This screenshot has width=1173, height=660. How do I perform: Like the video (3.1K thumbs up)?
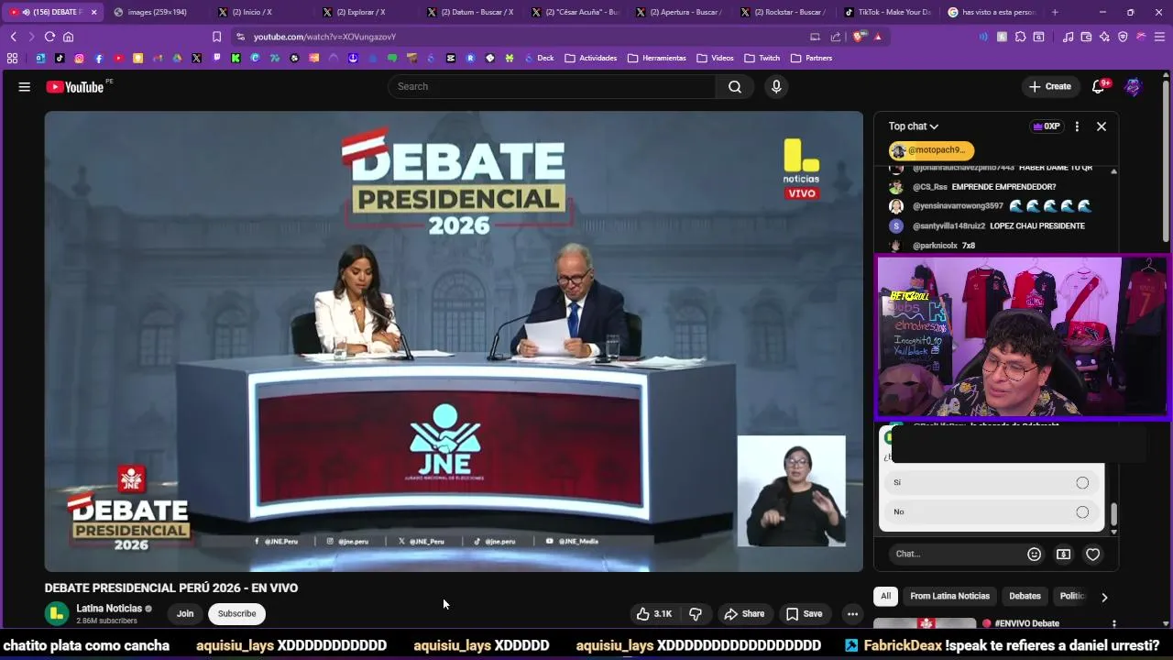click(654, 614)
